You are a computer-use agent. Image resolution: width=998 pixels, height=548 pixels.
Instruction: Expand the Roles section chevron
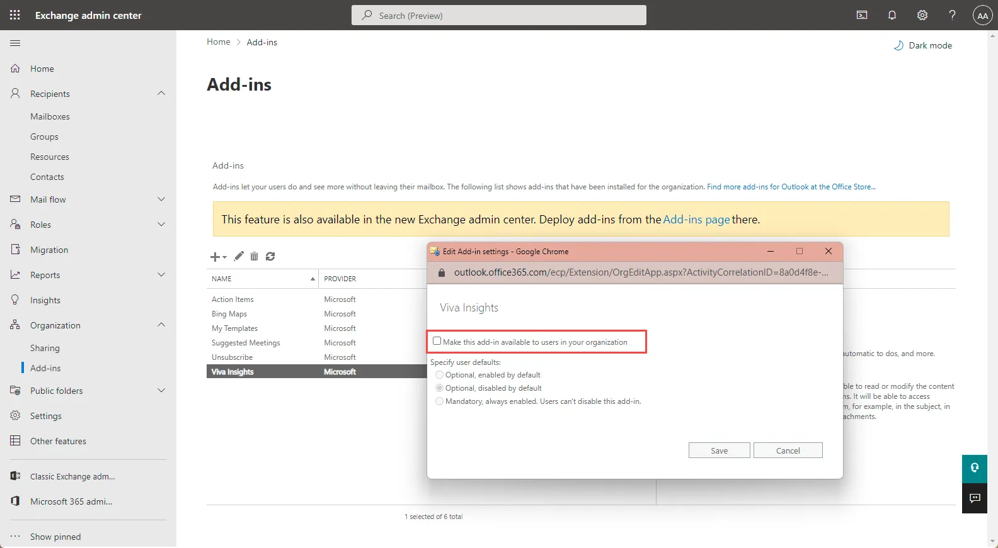click(x=161, y=225)
